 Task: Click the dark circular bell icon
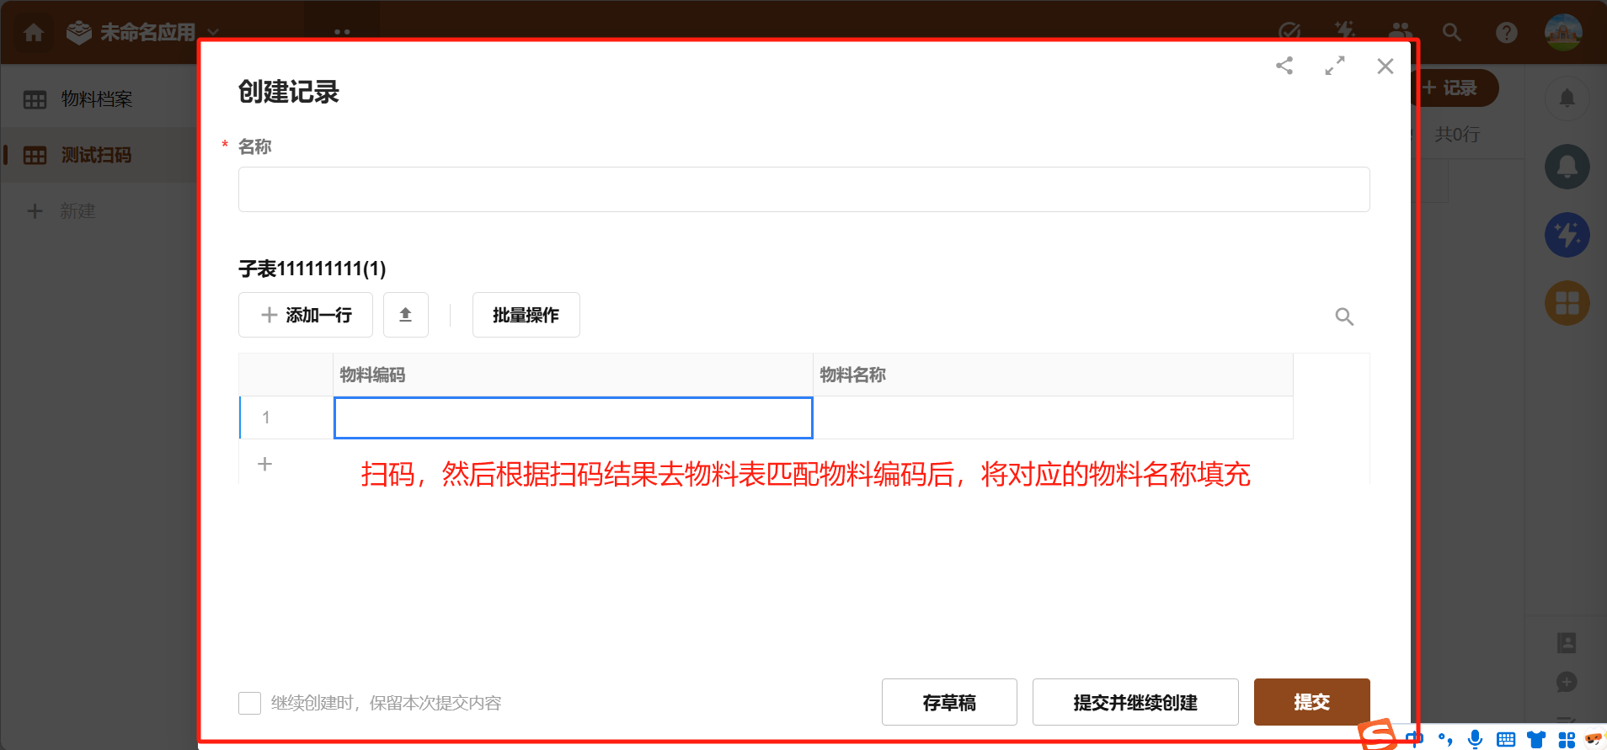1567,166
